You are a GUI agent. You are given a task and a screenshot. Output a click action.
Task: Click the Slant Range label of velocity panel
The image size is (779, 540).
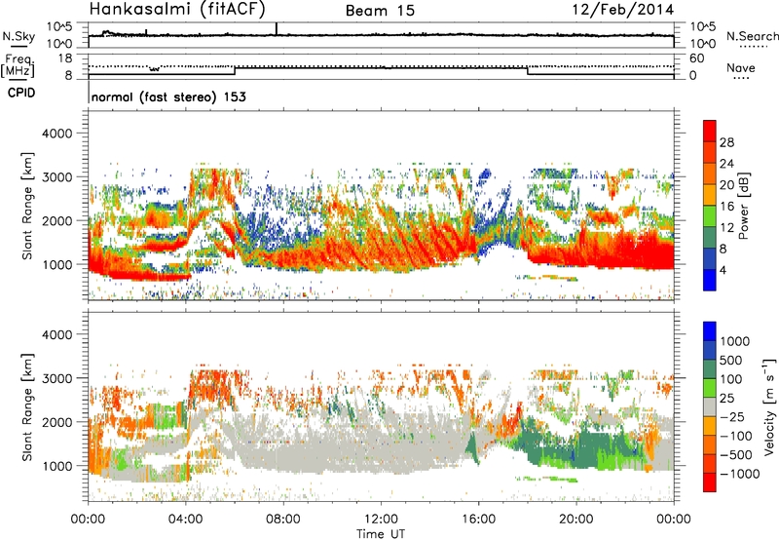pyautogui.click(x=27, y=406)
